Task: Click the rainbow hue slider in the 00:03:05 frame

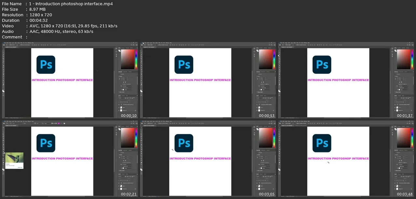Action: 274,138
